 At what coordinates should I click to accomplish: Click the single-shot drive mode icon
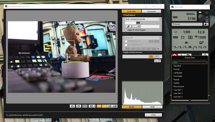(183, 37)
